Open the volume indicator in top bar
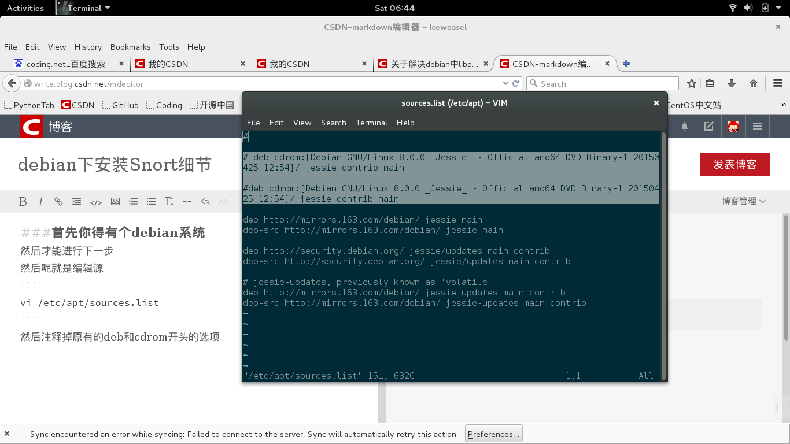 pyautogui.click(x=748, y=8)
